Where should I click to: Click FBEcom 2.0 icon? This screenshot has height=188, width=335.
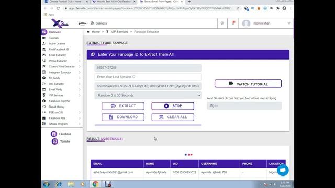tap(44, 112)
